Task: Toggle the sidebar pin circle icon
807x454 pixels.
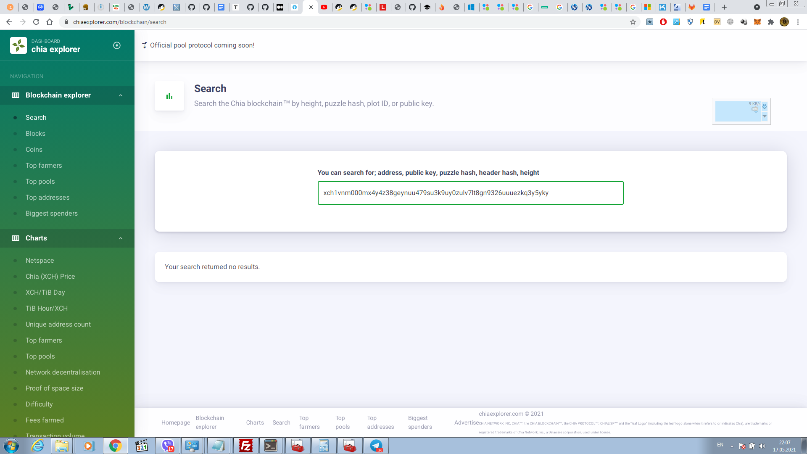Action: [117, 45]
